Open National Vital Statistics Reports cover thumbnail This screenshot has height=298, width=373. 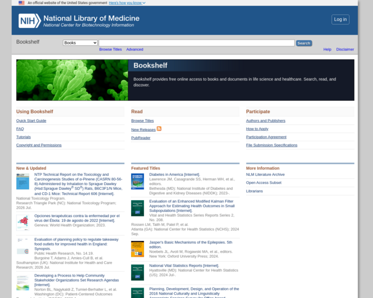[x=138, y=272]
